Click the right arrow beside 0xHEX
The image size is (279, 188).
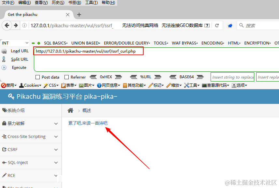(x=119, y=77)
